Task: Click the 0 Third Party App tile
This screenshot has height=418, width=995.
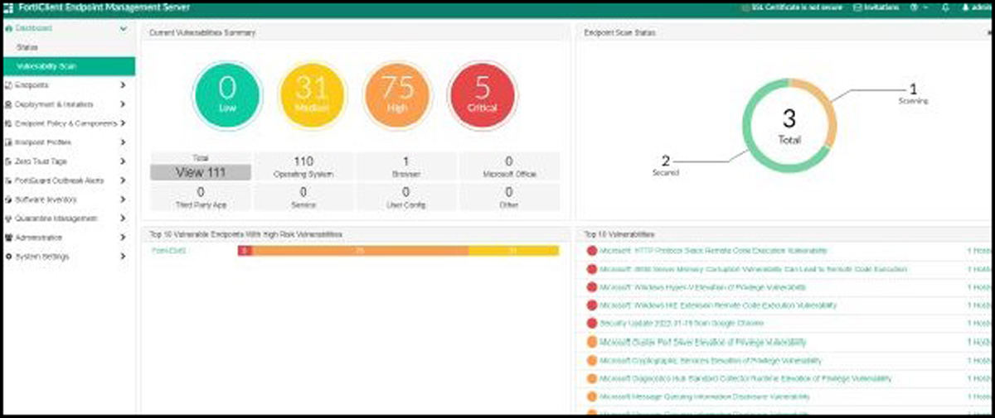Action: [200, 197]
